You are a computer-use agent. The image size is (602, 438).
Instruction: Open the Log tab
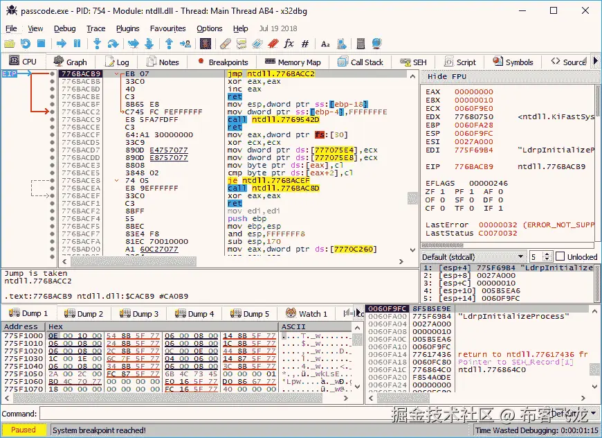tap(118, 62)
